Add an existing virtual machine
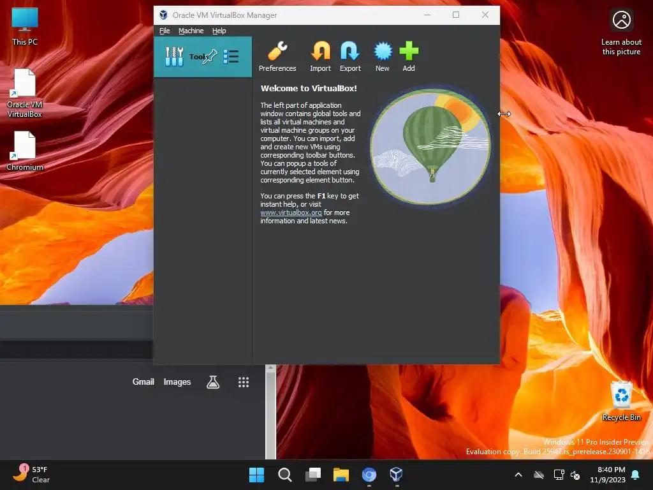Screen dimensions: 653x490 [409, 57]
